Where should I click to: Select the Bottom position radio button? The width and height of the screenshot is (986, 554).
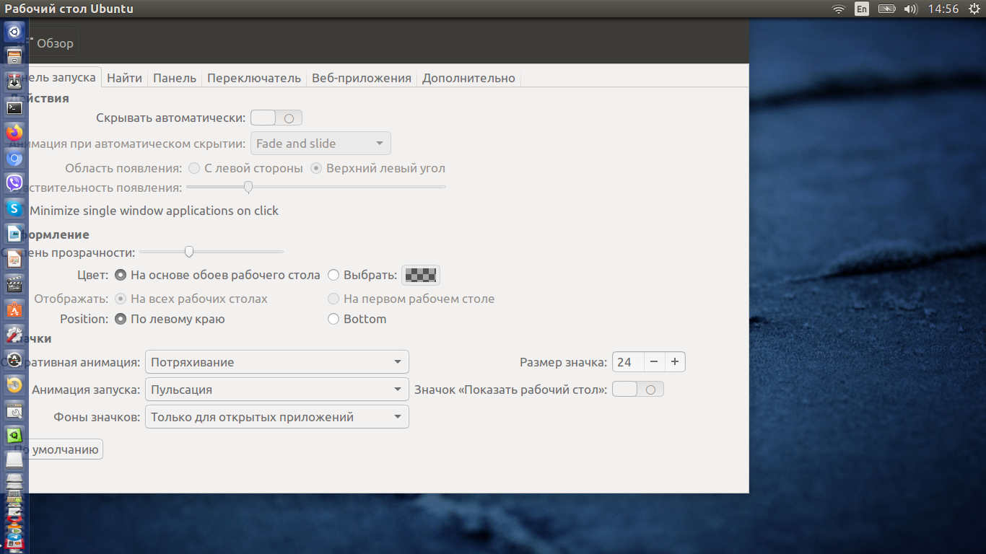tap(333, 319)
